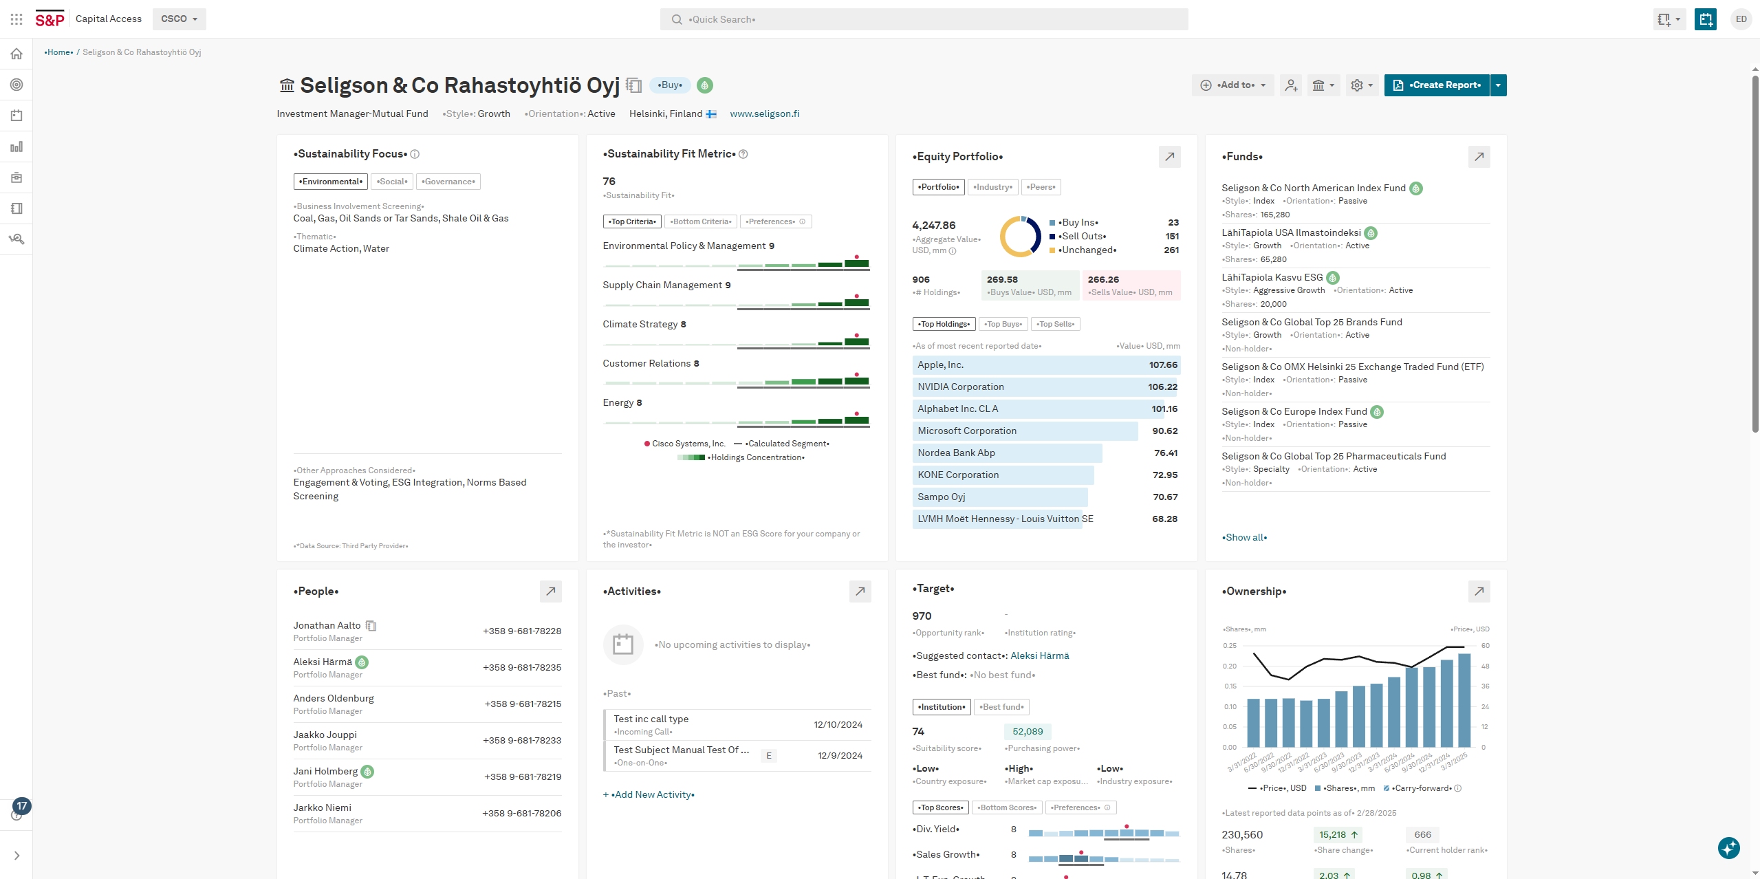Expand the sidebar with bottom chevron
1760x879 pixels.
tap(17, 856)
